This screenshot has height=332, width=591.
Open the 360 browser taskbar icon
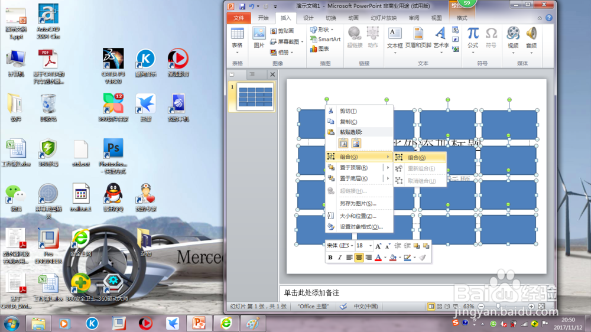[x=226, y=323]
